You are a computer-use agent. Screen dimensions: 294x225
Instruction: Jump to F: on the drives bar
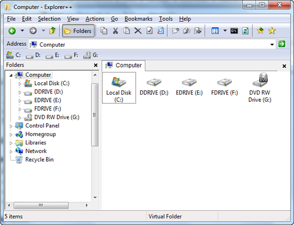coord(71,55)
